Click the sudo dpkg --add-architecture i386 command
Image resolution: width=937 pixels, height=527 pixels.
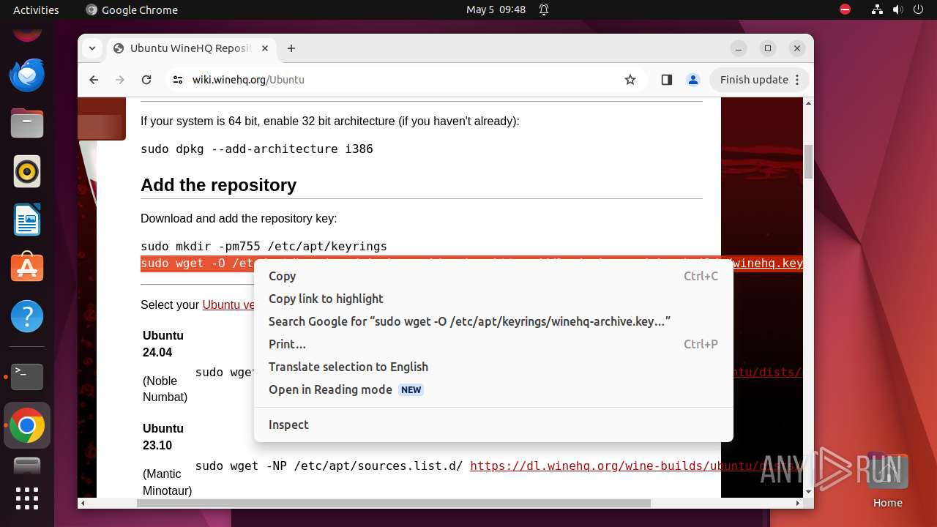pyautogui.click(x=257, y=149)
